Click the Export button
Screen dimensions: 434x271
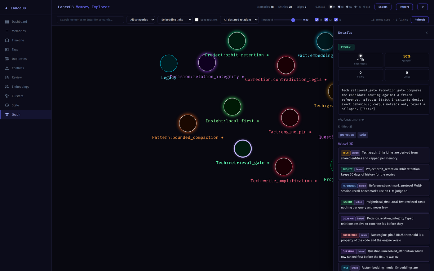(x=383, y=7)
